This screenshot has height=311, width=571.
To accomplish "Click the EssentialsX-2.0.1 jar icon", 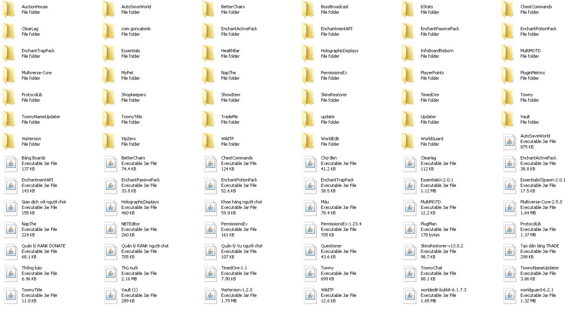I will pos(410,186).
